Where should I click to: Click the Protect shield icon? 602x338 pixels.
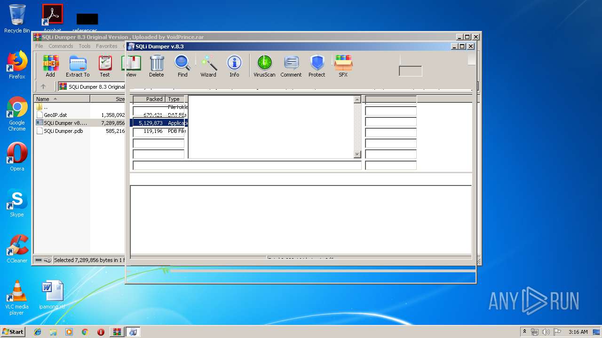coord(317,66)
